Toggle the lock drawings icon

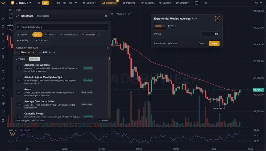coord(3,96)
